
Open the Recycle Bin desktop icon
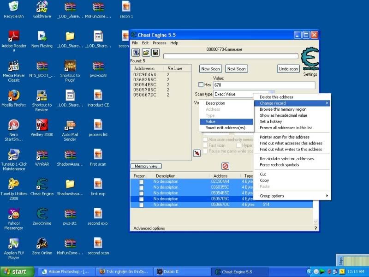[x=14, y=9]
